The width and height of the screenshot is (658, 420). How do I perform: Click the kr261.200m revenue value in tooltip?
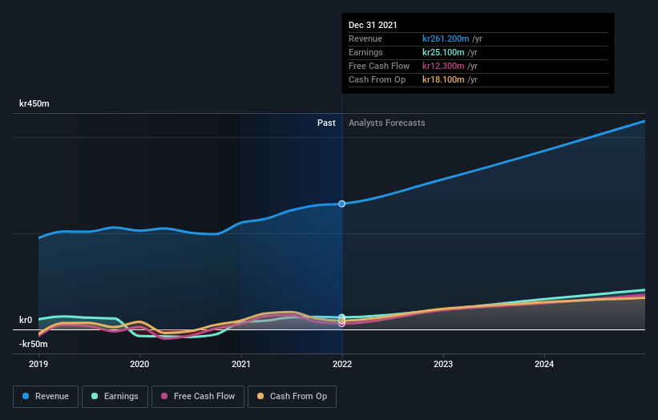pos(446,39)
